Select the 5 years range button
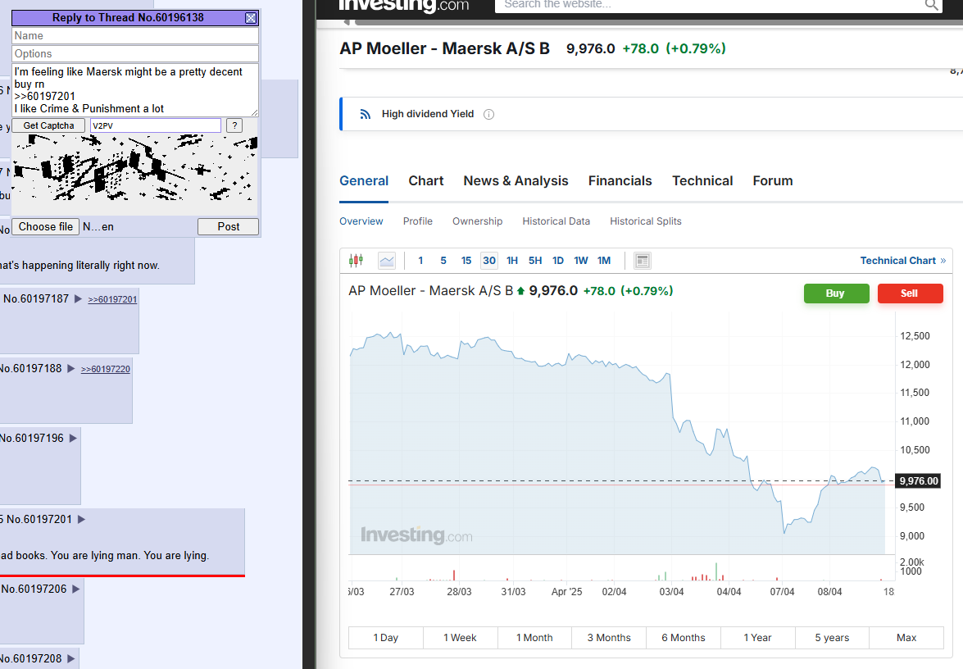 click(832, 638)
